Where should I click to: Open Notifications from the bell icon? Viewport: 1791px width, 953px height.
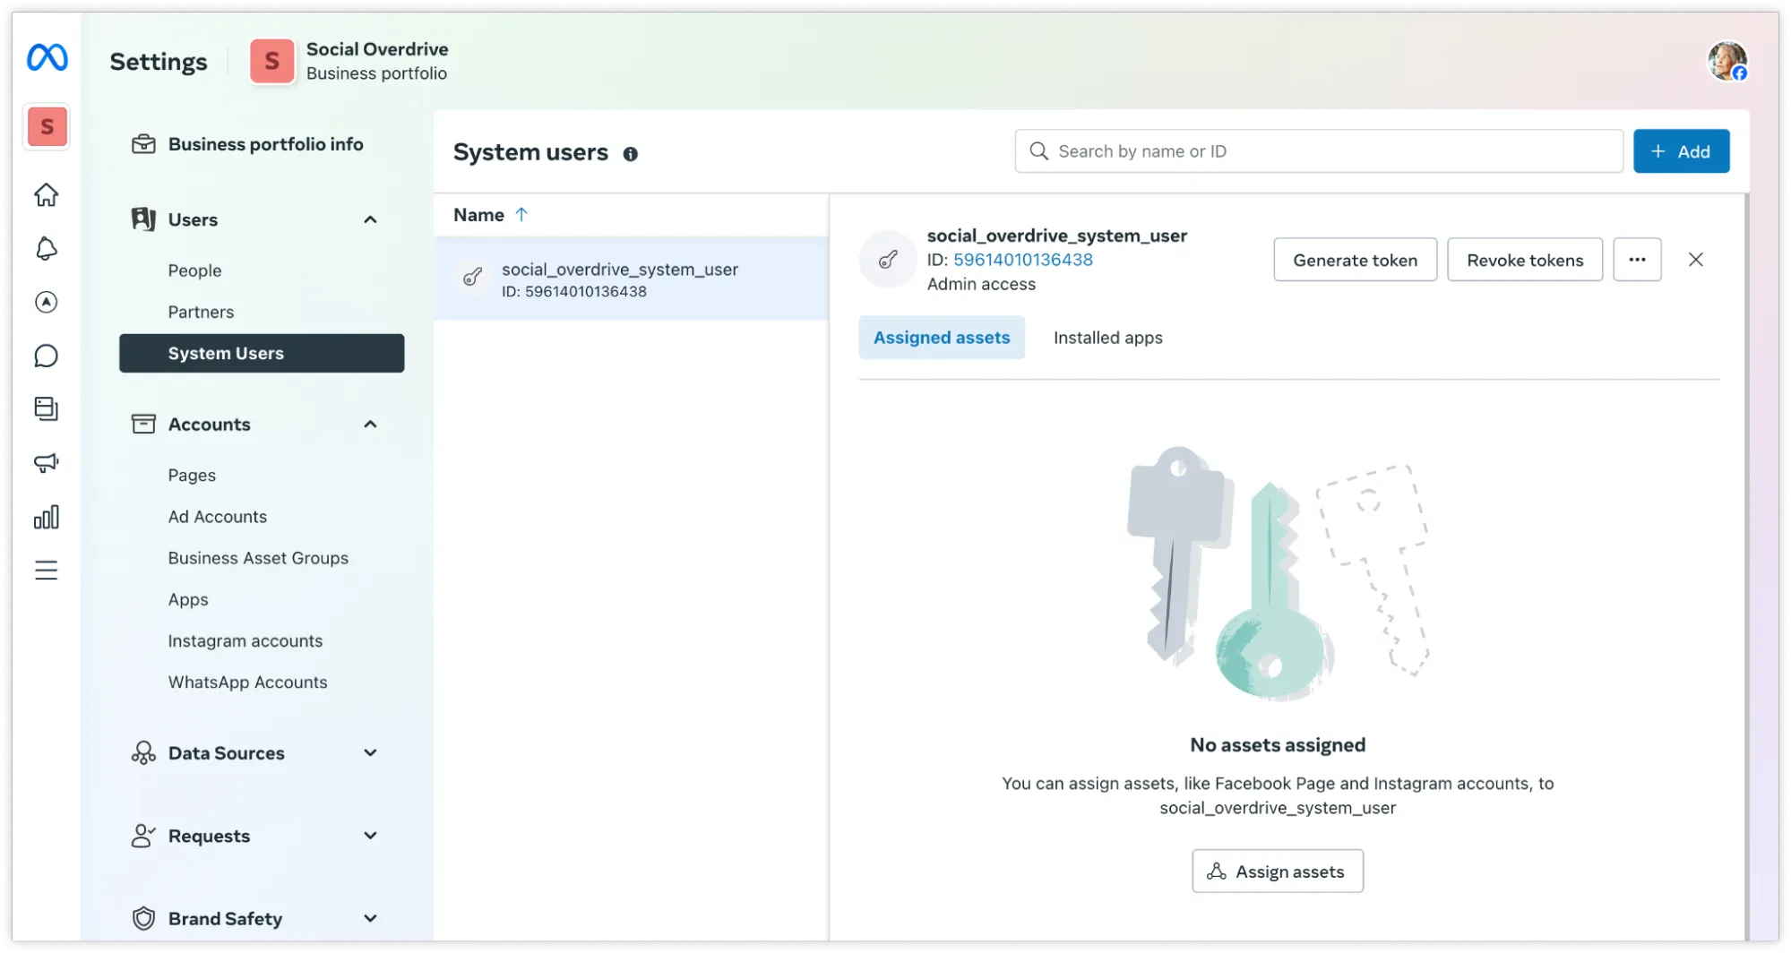coord(46,248)
